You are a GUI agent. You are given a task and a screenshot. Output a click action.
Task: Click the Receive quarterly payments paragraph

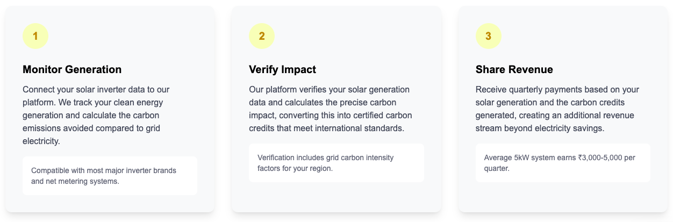(557, 109)
